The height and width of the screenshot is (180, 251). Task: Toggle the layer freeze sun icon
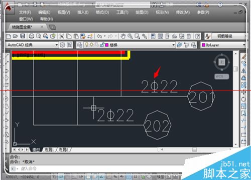(91, 44)
